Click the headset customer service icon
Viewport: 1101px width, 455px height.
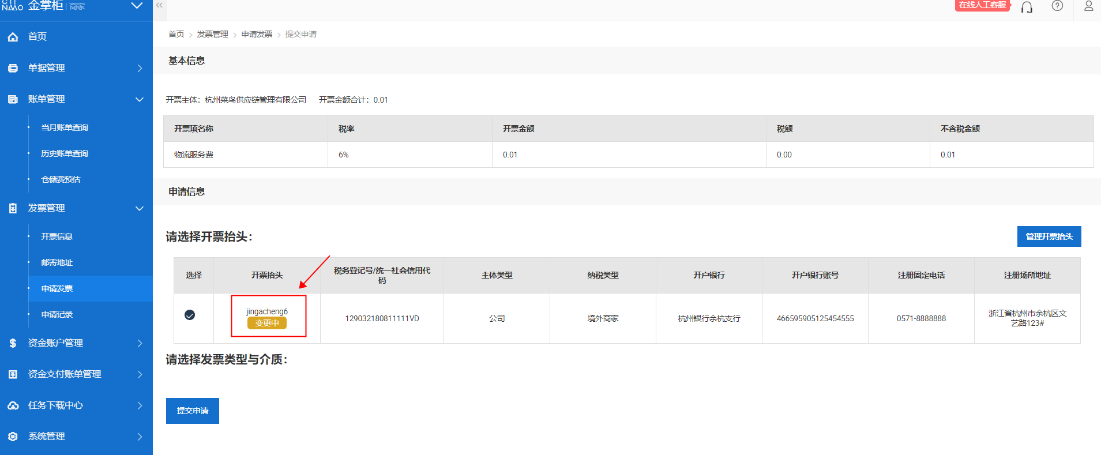1027,7
